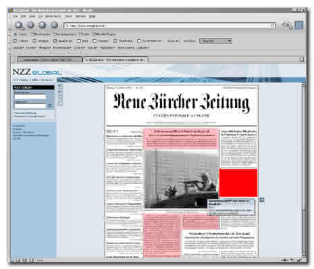Toggle the JavaScript checkbox
This screenshot has height=269, width=314.
55,41
